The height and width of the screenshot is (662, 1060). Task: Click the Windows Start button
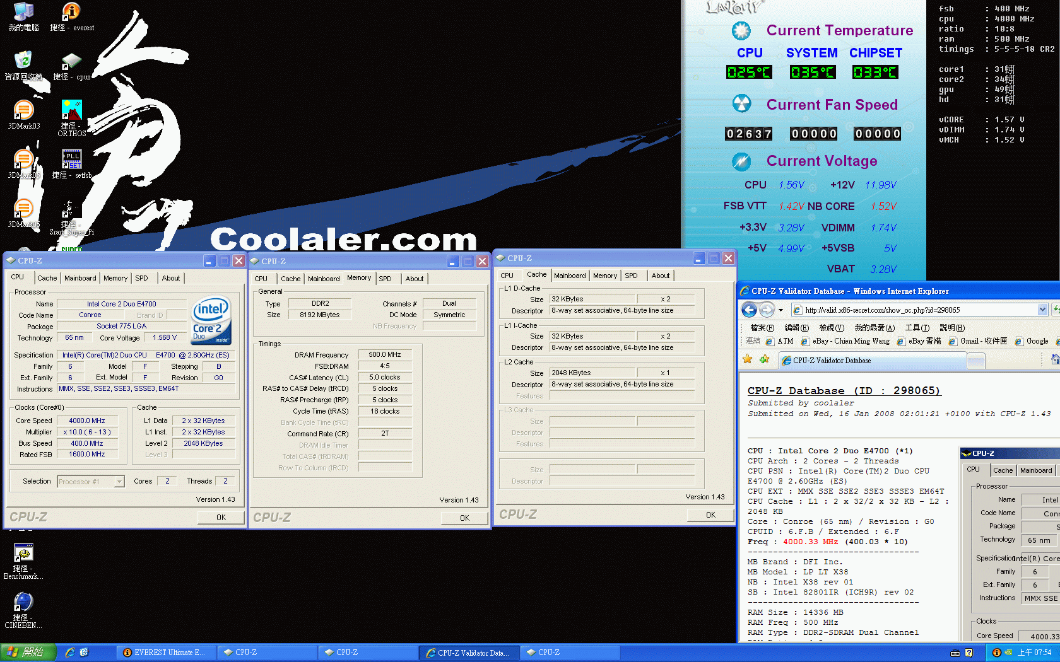pyautogui.click(x=28, y=653)
